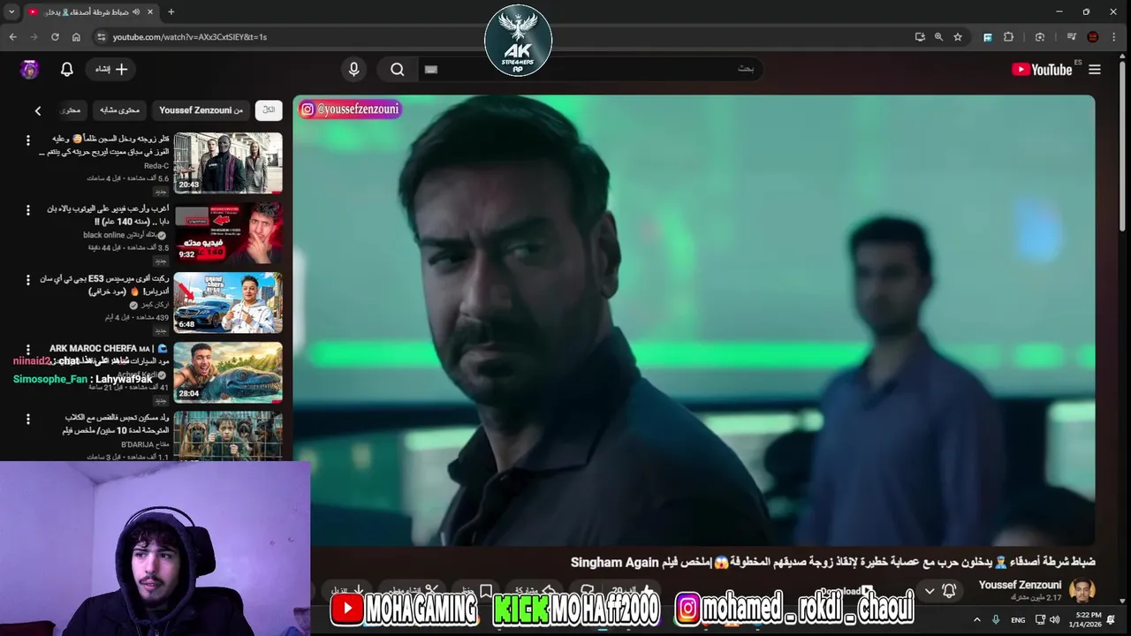Open YouTube account avatar menu

pyautogui.click(x=30, y=69)
